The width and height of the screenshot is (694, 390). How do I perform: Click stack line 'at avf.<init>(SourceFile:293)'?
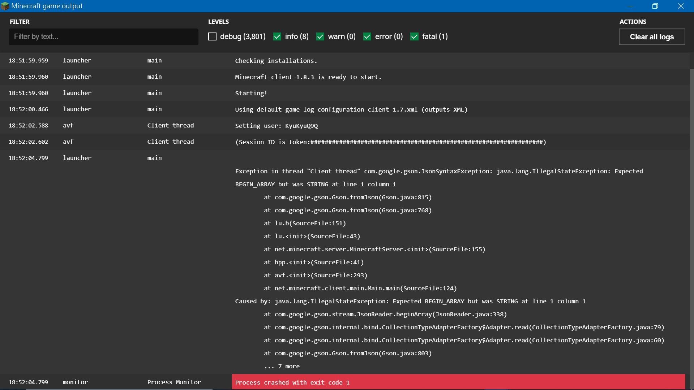click(x=316, y=275)
